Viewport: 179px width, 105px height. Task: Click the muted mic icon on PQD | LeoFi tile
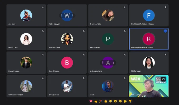(125, 31)
